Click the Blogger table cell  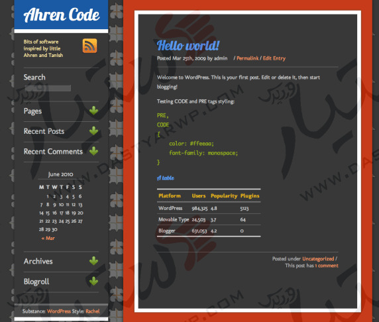[167, 231]
